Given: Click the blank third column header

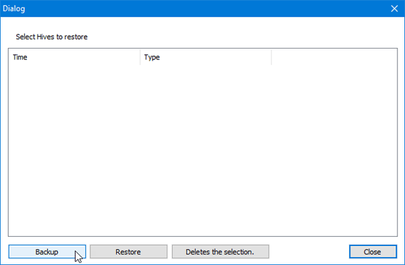Looking at the screenshot, I should point(334,57).
